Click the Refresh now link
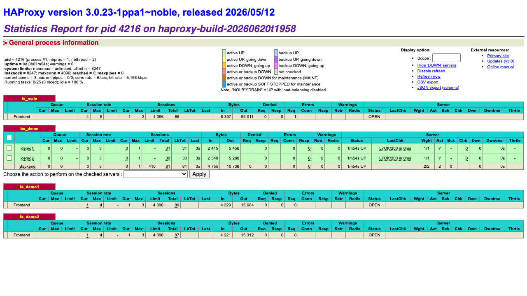This screenshot has height=296, width=527. coord(429,76)
